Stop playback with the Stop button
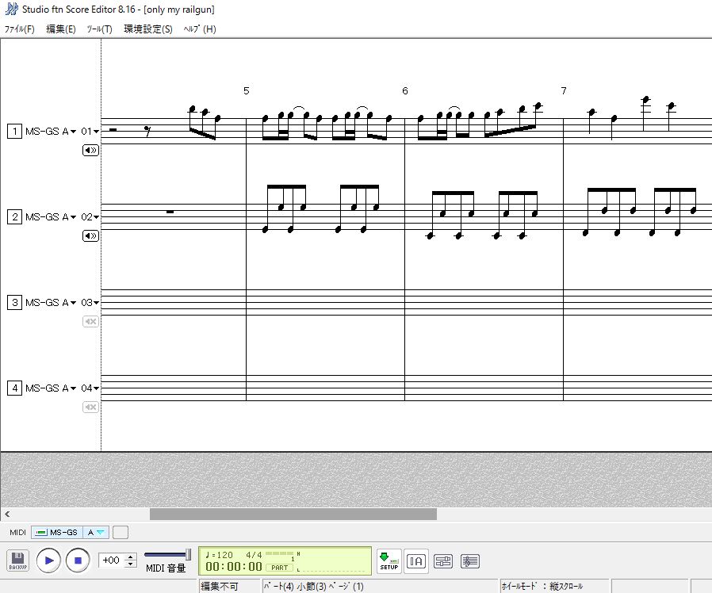 coord(78,560)
